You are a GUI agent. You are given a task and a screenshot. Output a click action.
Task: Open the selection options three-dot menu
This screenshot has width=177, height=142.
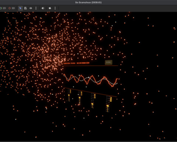click(x=36, y=8)
